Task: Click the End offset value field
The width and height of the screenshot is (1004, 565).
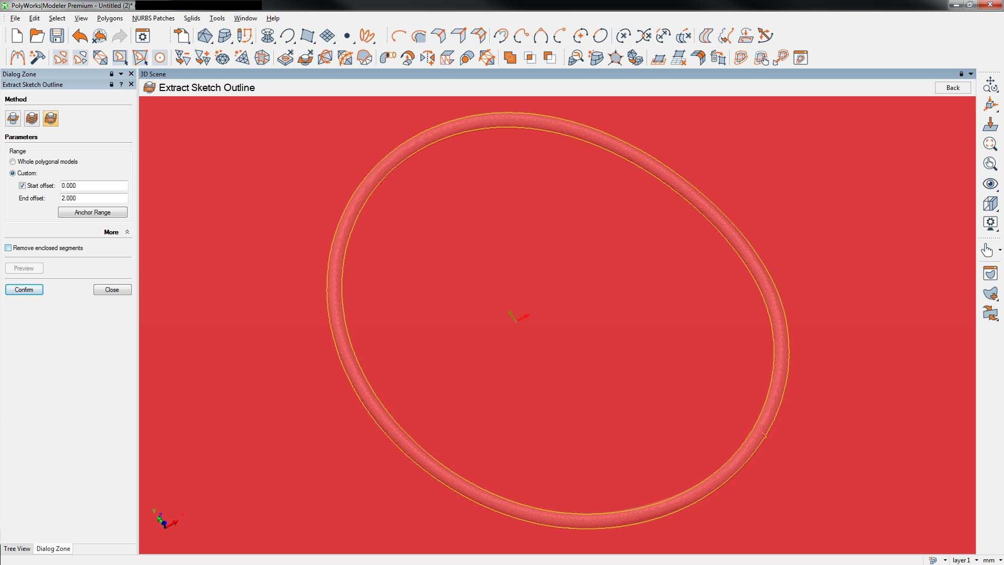Action: click(x=94, y=198)
